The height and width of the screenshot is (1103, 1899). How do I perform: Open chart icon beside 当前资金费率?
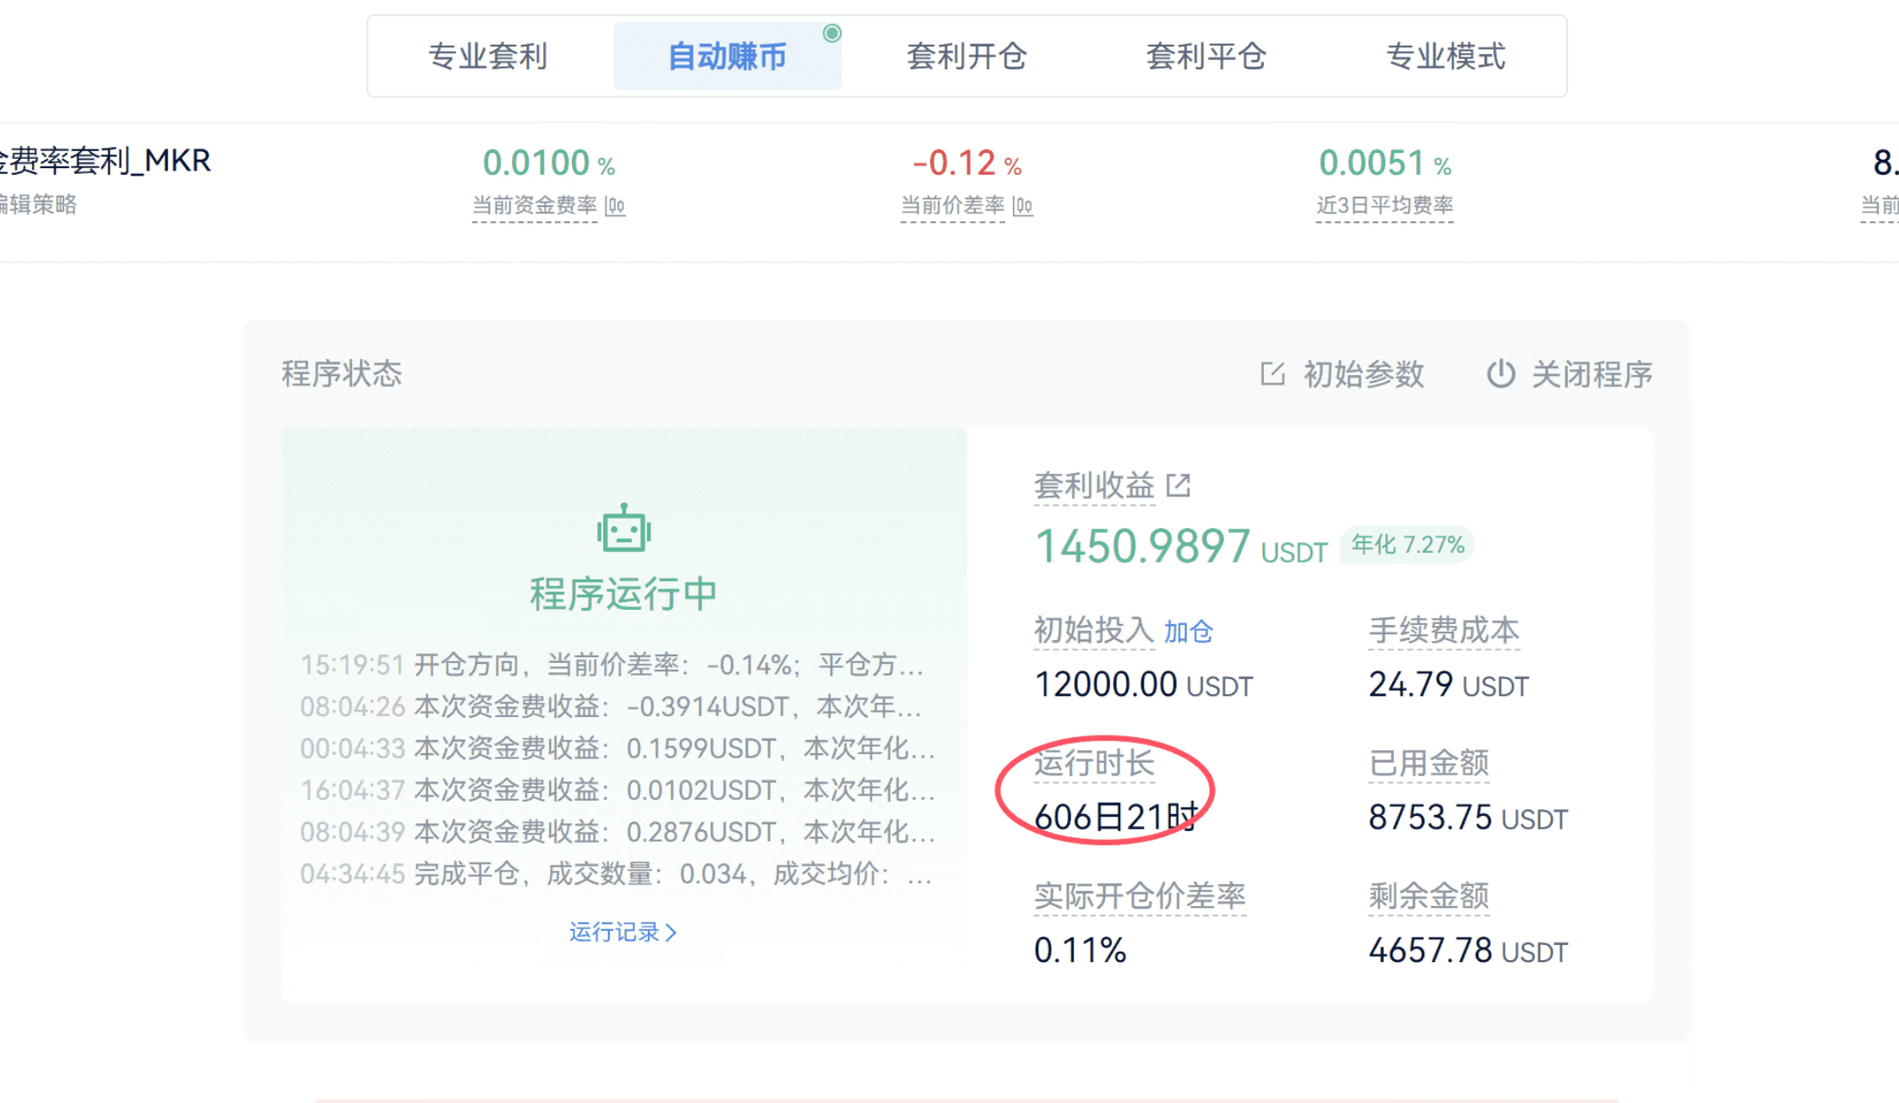(x=615, y=205)
